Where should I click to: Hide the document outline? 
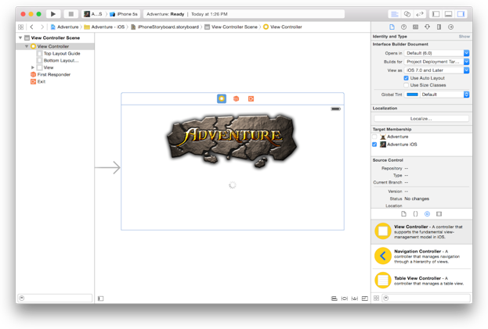100,299
